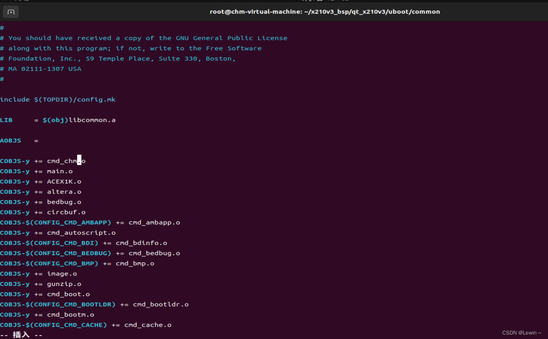548x339 pixels.
Task: Click the 'cmd_autoscript.o' entry
Action: (81, 233)
